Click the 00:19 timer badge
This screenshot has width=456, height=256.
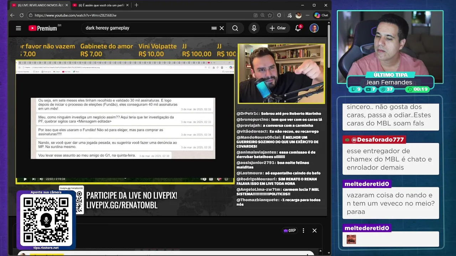click(418, 89)
